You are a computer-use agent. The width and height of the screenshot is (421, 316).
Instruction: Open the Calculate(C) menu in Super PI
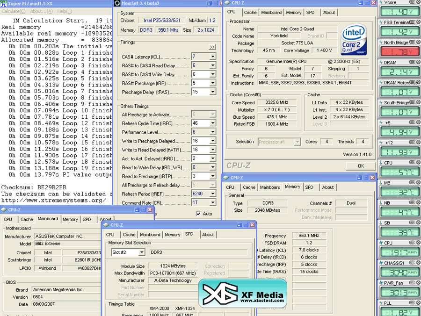[14, 11]
